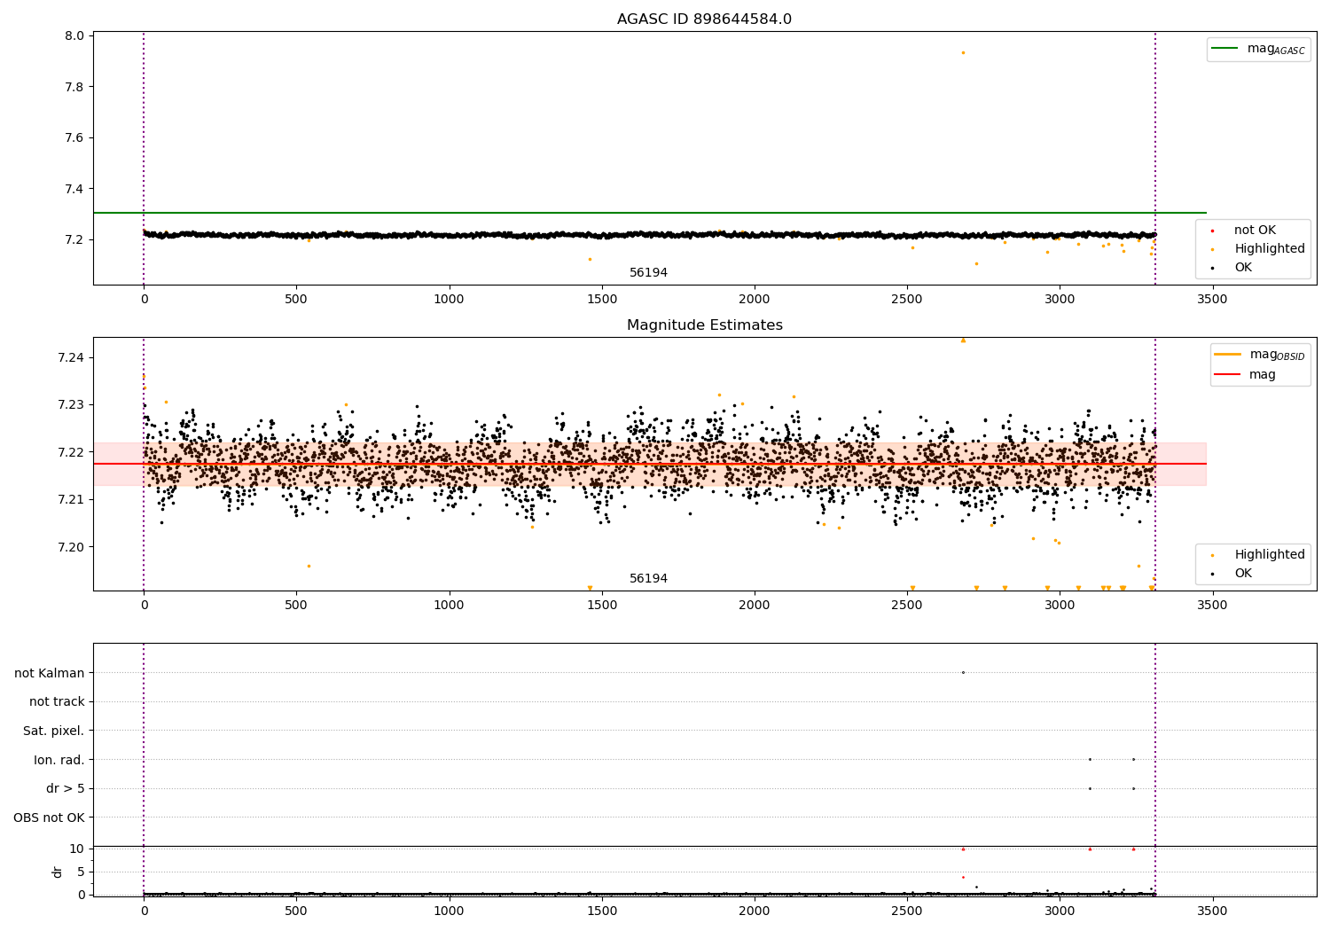This screenshot has width=1330, height=931.
Task: Click the 'not Kalman' axis label
Action: coord(50,673)
